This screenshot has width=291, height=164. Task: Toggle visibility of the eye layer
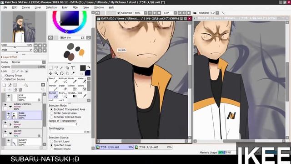[9, 96]
